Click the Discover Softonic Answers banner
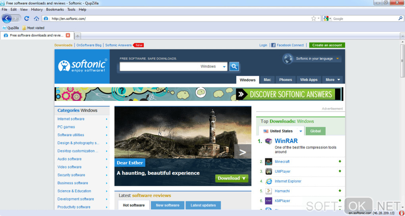 pyautogui.click(x=199, y=94)
